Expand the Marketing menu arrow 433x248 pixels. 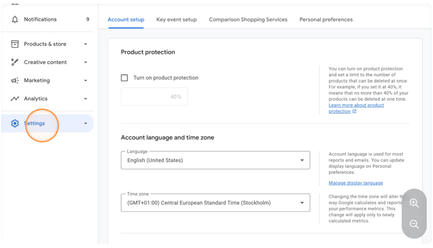point(85,81)
